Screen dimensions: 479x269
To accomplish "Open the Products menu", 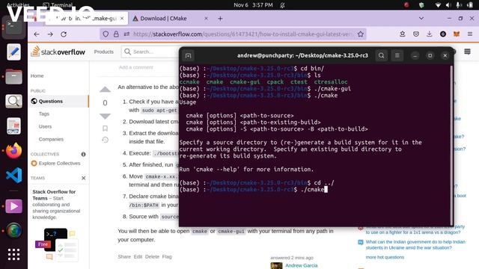I will 104,52.
